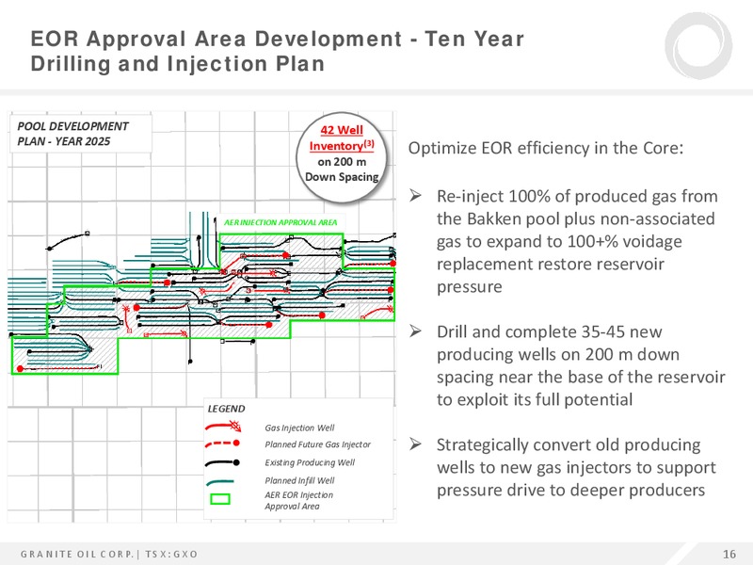The image size is (753, 565).
Task: Click the green AER EOR Injection Approval Area box
Action: click(220, 499)
